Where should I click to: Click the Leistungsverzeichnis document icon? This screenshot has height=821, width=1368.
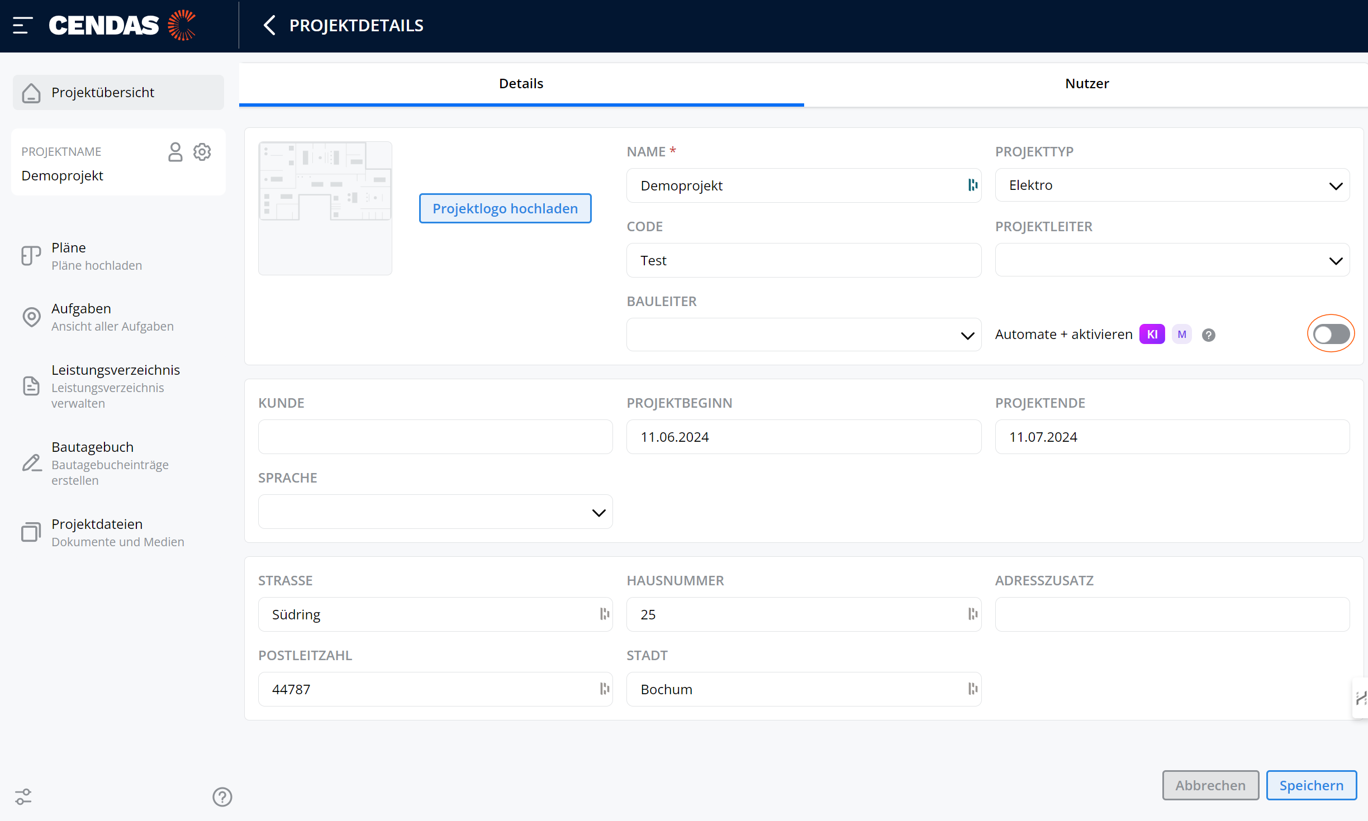pos(31,386)
